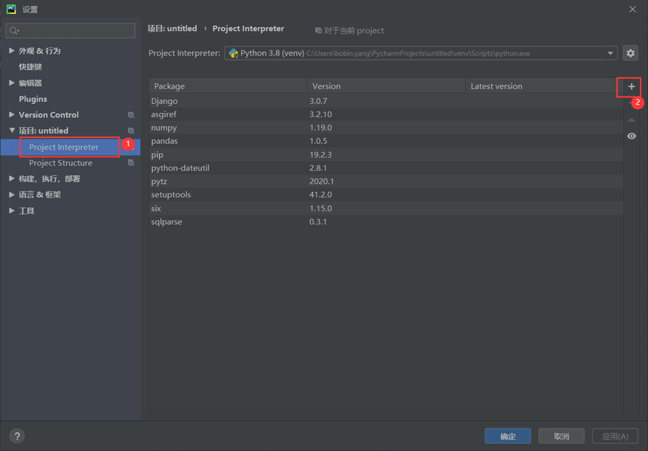Select the python-dateutil package row
648x451 pixels.
click(x=386, y=168)
